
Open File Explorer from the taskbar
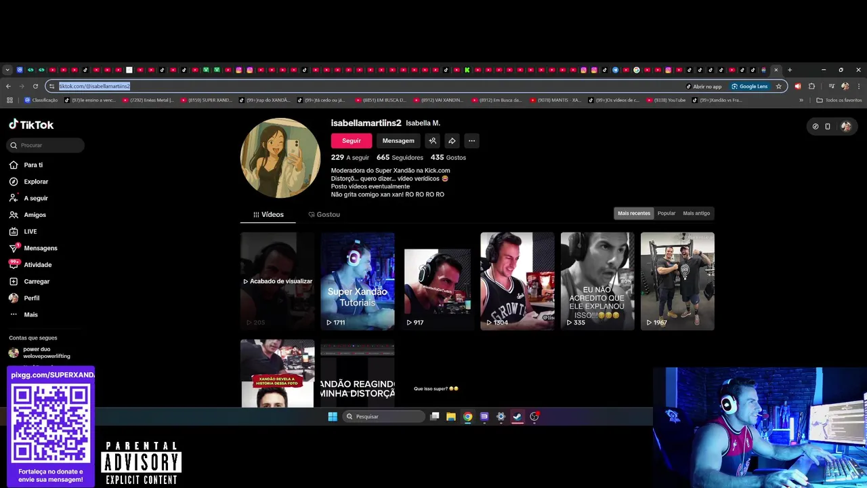(x=451, y=417)
